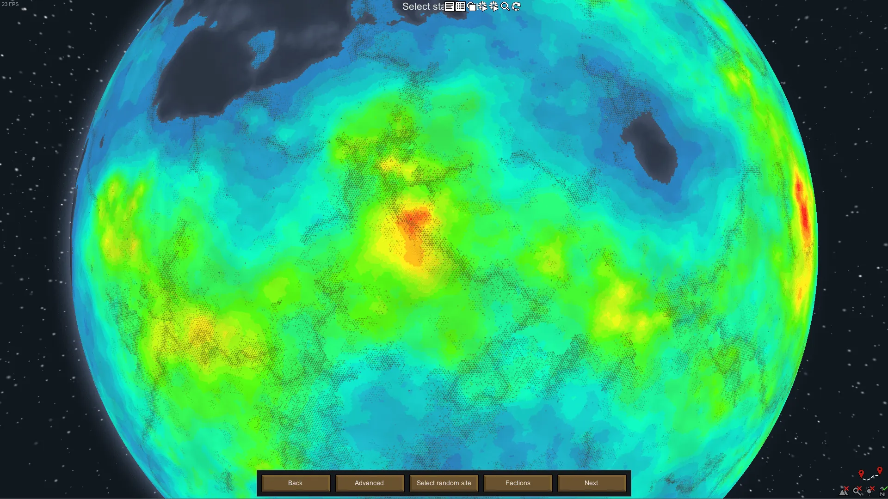The height and width of the screenshot is (499, 888).
Task: Open the Advanced settings button
Action: tap(369, 483)
